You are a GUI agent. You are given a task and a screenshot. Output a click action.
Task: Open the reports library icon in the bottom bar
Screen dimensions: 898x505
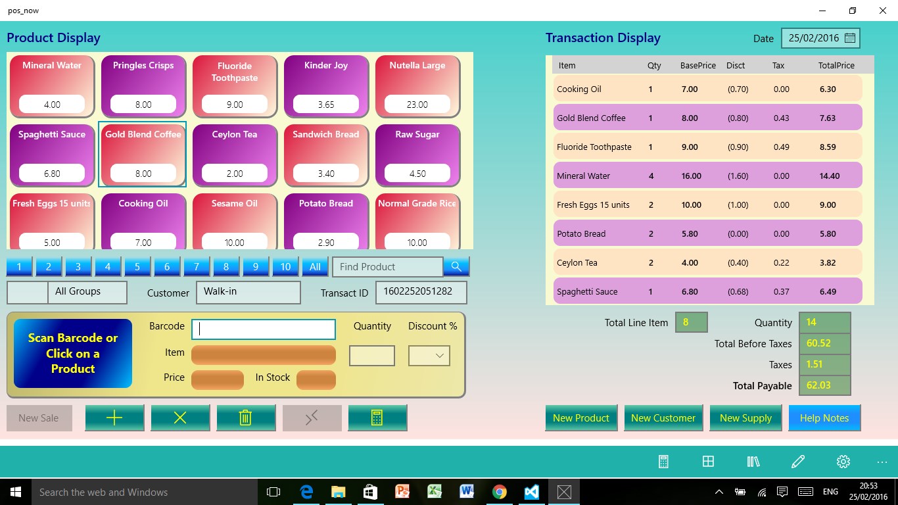point(753,461)
